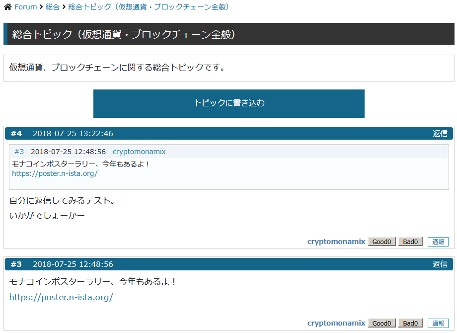Open poster.n-ista.org link inside the quote

[x=55, y=173]
